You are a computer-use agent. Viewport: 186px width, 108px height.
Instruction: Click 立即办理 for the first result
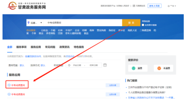point(111,85)
